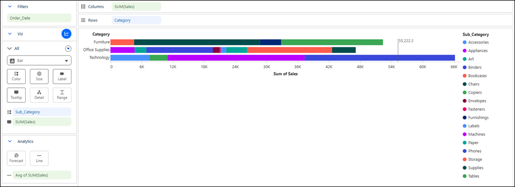Collapse the Viz section chevron
The width and height of the screenshot is (515, 187).
click(x=10, y=33)
